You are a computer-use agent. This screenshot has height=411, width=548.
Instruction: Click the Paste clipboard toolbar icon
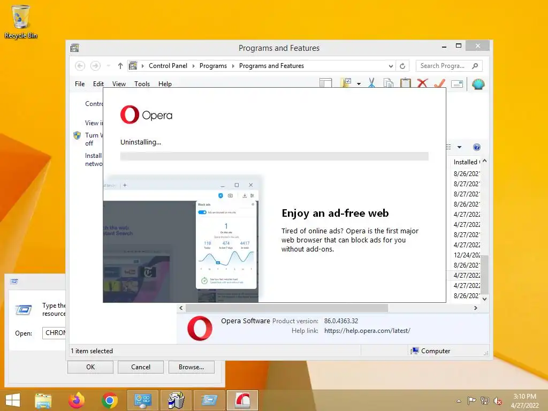click(406, 83)
